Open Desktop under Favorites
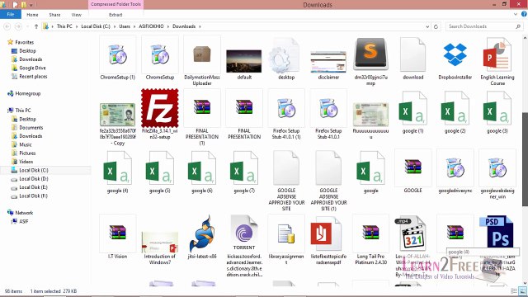 click(x=27, y=51)
